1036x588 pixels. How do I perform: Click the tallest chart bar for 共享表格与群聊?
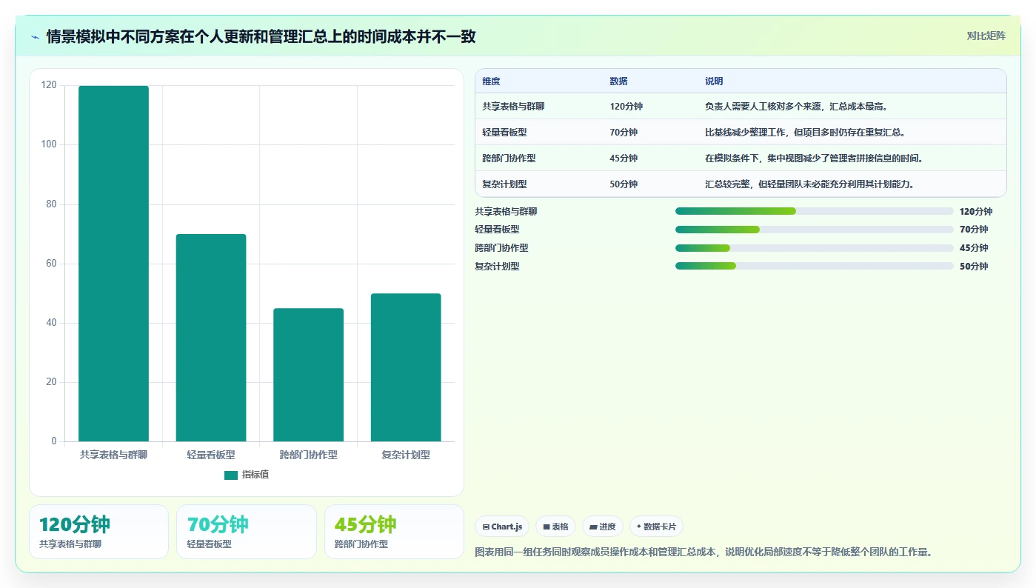[x=113, y=264]
